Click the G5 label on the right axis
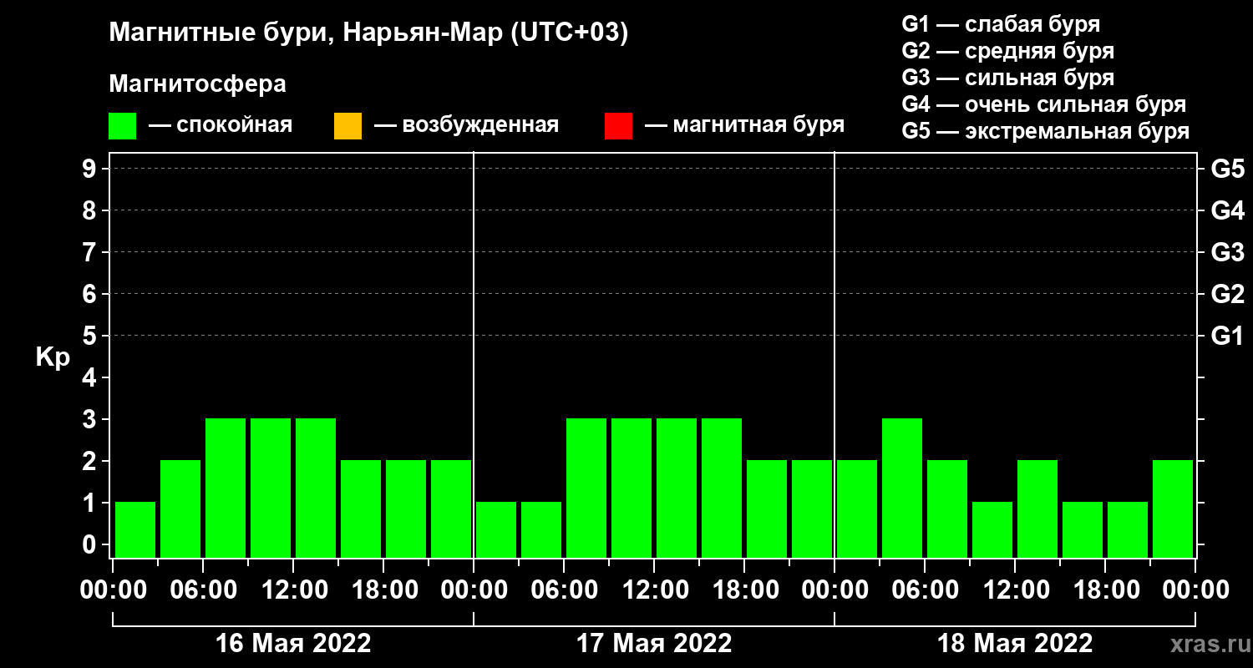1253x668 pixels. tap(1227, 169)
